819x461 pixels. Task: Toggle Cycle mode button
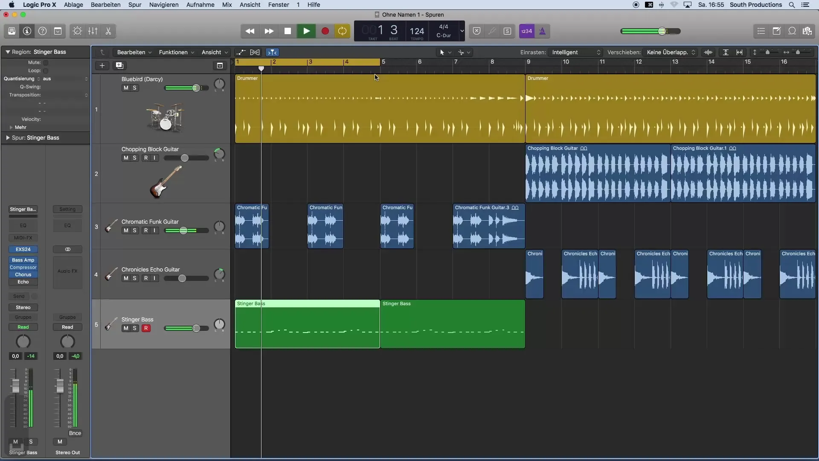pyautogui.click(x=342, y=31)
